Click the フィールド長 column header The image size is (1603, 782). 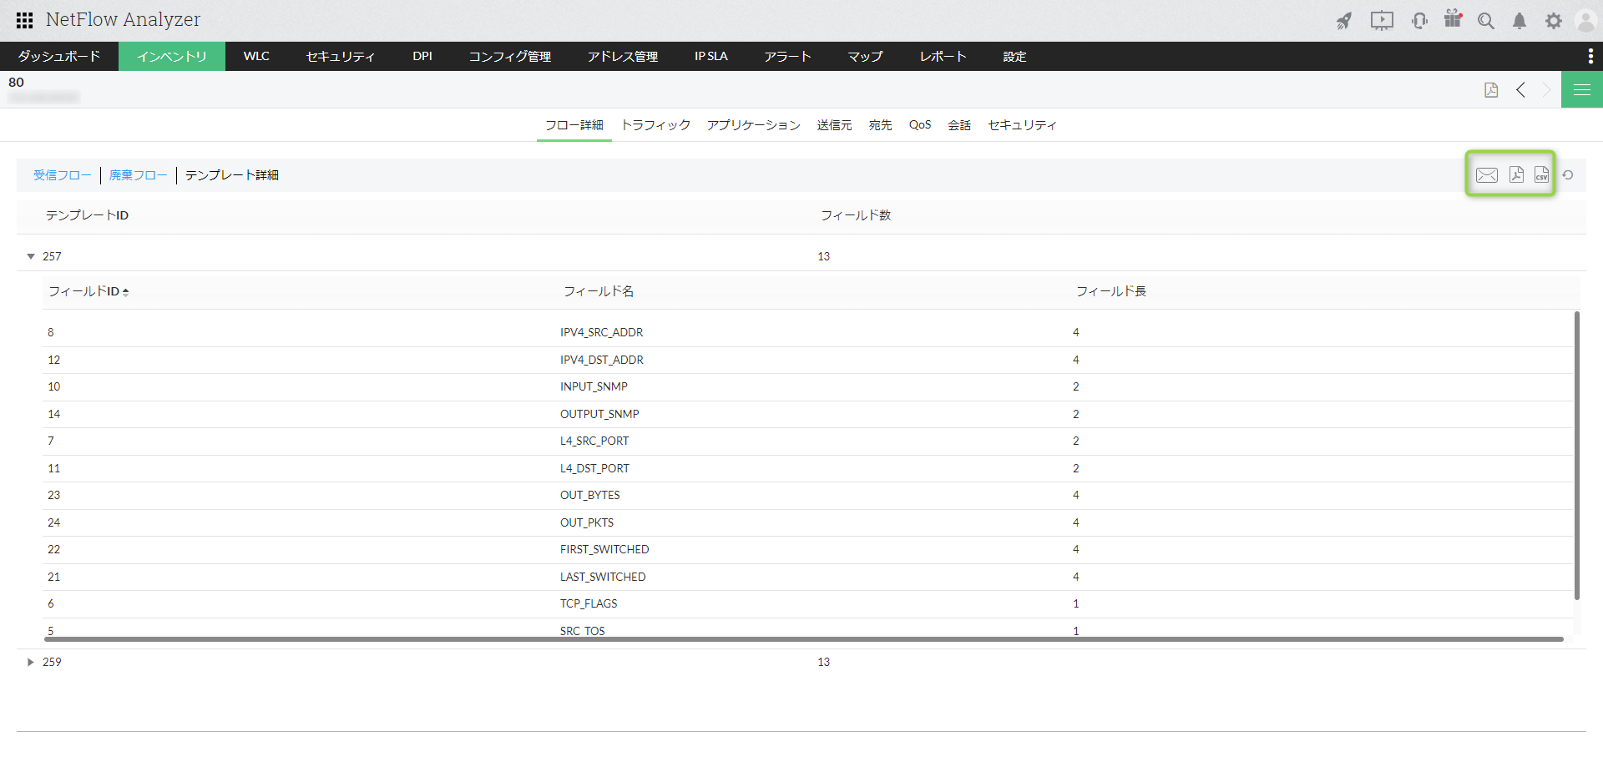[1111, 291]
